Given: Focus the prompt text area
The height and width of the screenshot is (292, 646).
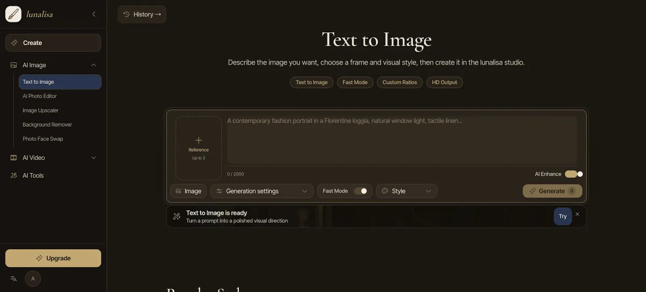Looking at the screenshot, I should 402,140.
